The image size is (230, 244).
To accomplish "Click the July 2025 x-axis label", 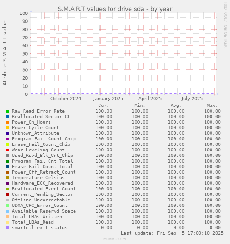I will [x=192, y=99].
